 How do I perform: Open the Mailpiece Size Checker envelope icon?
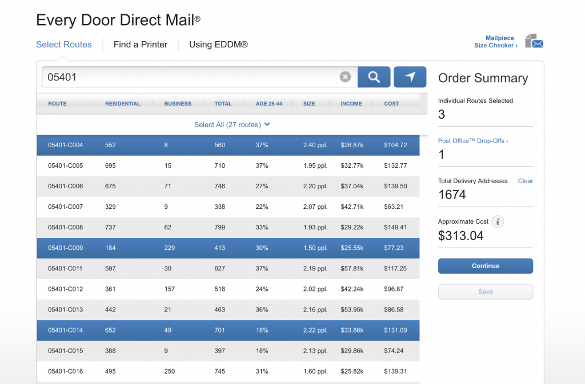point(534,41)
